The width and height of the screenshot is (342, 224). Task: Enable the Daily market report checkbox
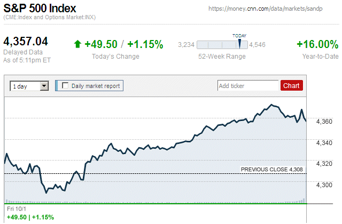click(66, 85)
